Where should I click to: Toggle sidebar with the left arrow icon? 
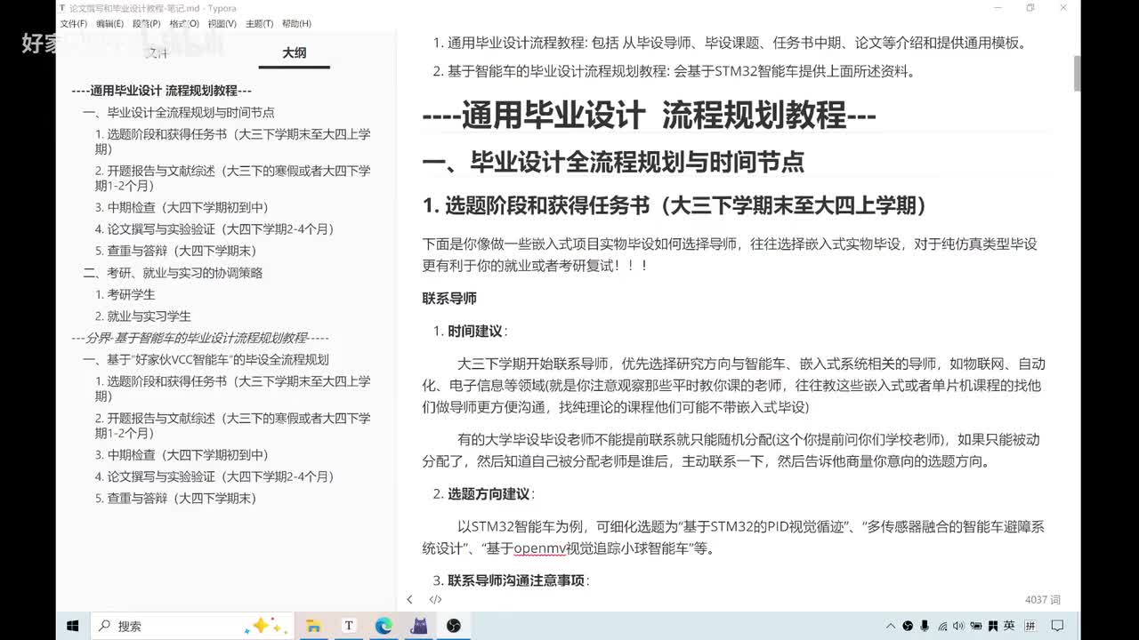pyautogui.click(x=409, y=600)
